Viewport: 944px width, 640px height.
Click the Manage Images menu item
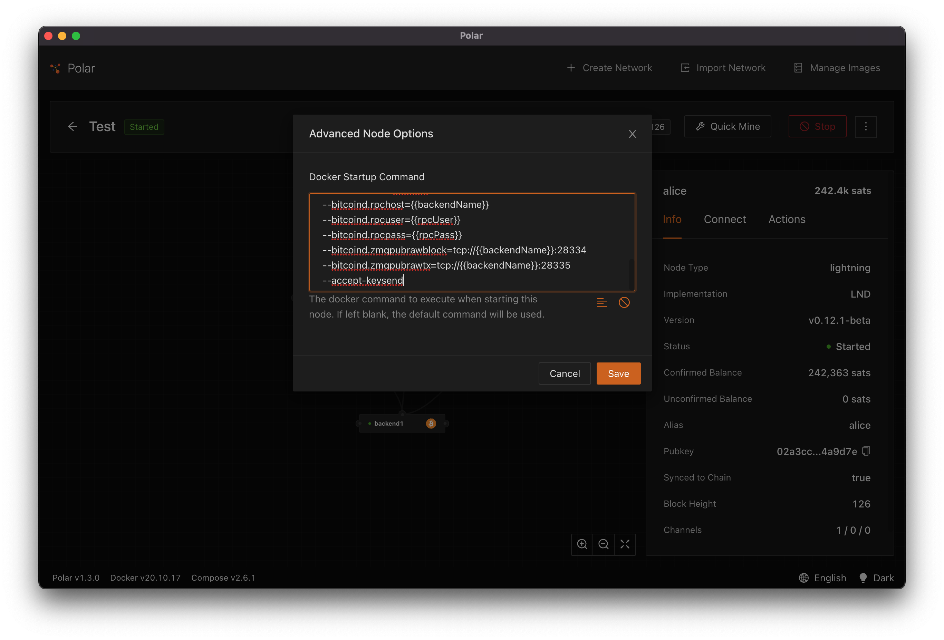pyautogui.click(x=836, y=67)
